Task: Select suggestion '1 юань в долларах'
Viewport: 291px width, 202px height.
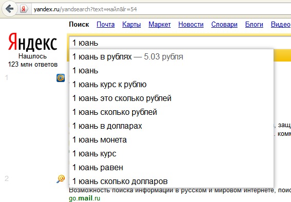Action: point(171,126)
